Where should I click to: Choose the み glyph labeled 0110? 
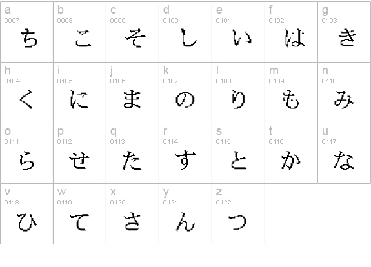pos(344,99)
